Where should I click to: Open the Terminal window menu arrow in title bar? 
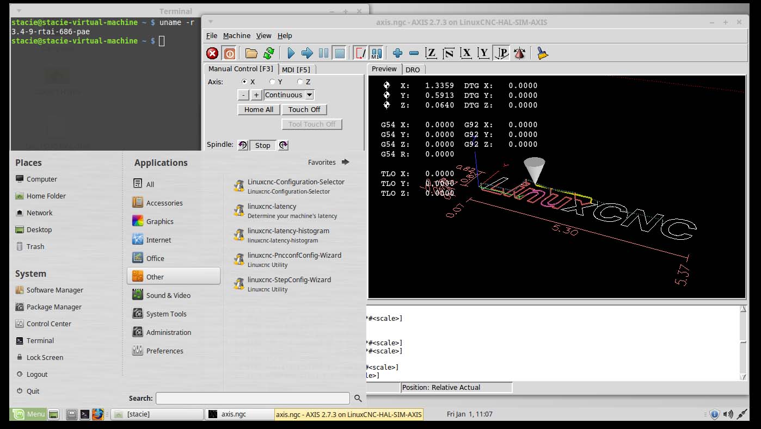point(19,10)
